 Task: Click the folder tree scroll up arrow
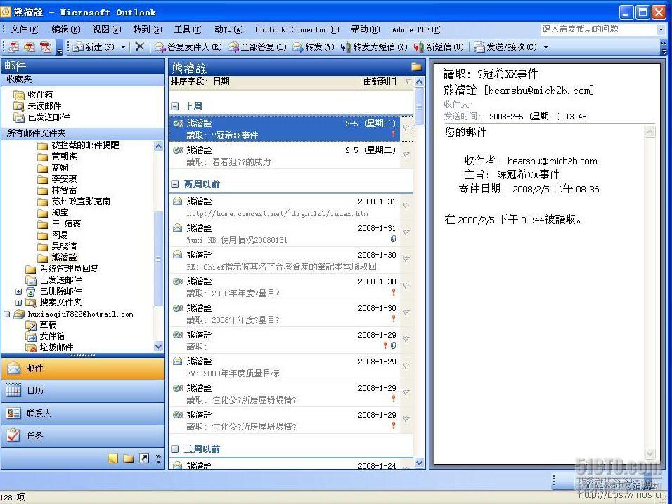(159, 147)
